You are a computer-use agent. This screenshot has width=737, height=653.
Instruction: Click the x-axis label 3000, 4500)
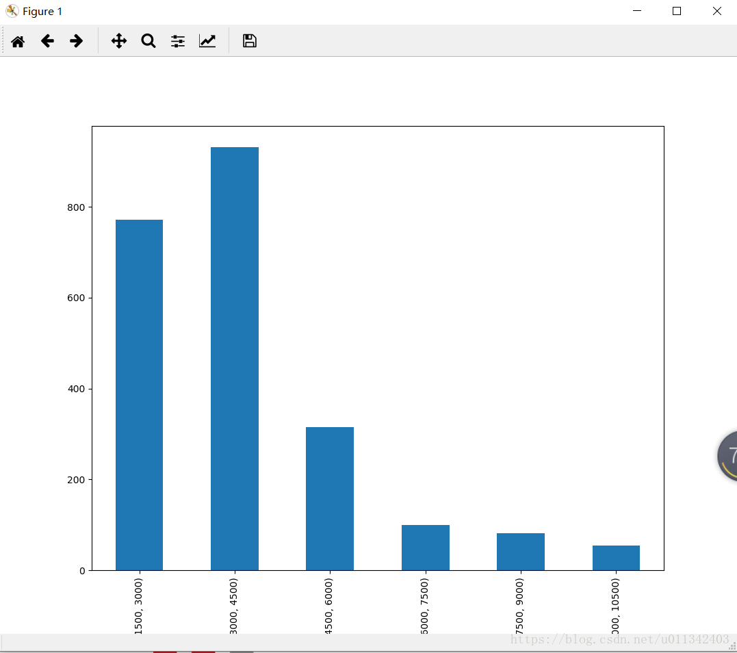(x=233, y=606)
